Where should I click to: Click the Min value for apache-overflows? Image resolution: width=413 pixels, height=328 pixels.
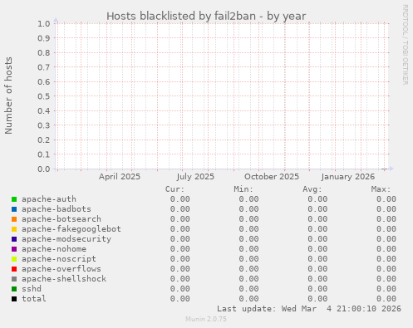(x=248, y=269)
